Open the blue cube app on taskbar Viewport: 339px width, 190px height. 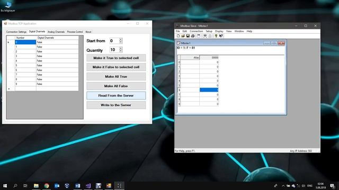(x=67, y=186)
